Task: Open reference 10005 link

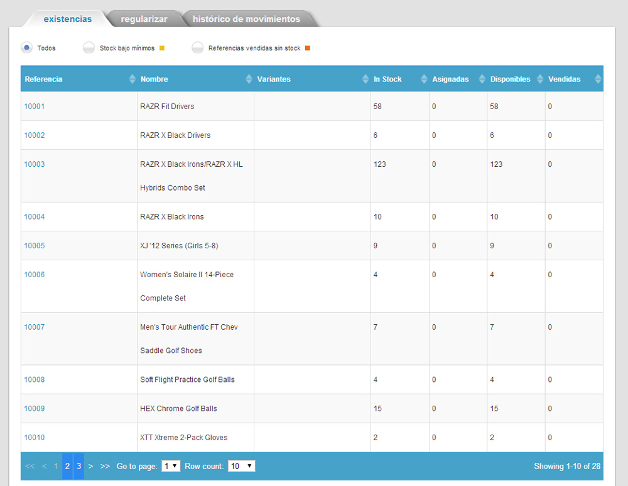Action: click(x=35, y=246)
